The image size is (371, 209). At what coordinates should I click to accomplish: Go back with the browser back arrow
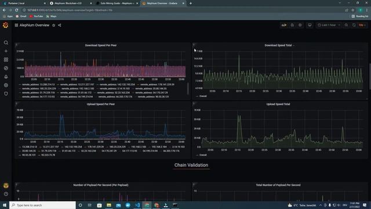pyautogui.click(x=4, y=10)
